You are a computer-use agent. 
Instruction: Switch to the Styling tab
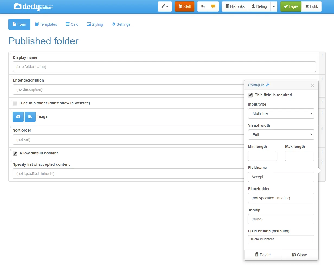[x=95, y=24]
